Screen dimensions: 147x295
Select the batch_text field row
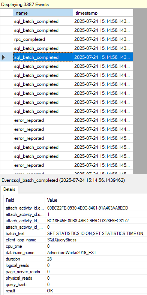pyautogui.click(x=75, y=234)
